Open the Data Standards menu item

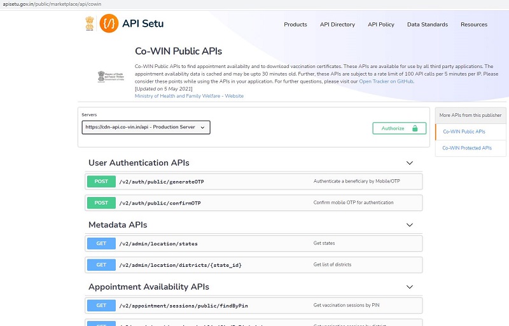coord(428,24)
